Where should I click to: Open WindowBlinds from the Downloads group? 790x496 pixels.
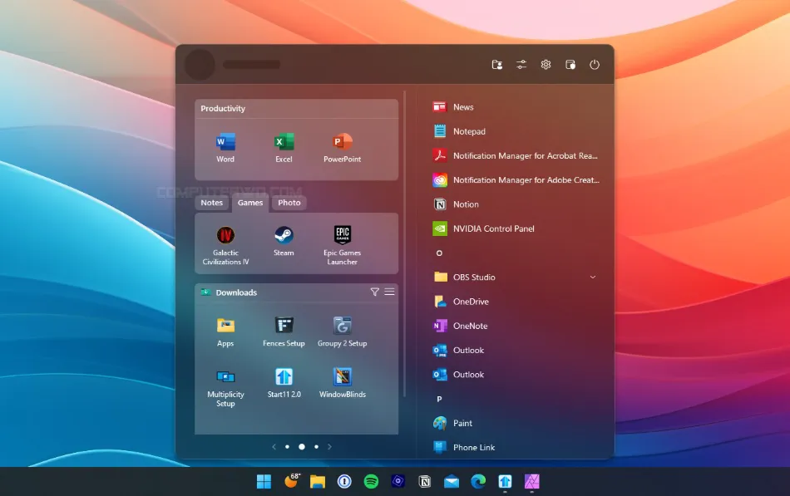pos(342,384)
